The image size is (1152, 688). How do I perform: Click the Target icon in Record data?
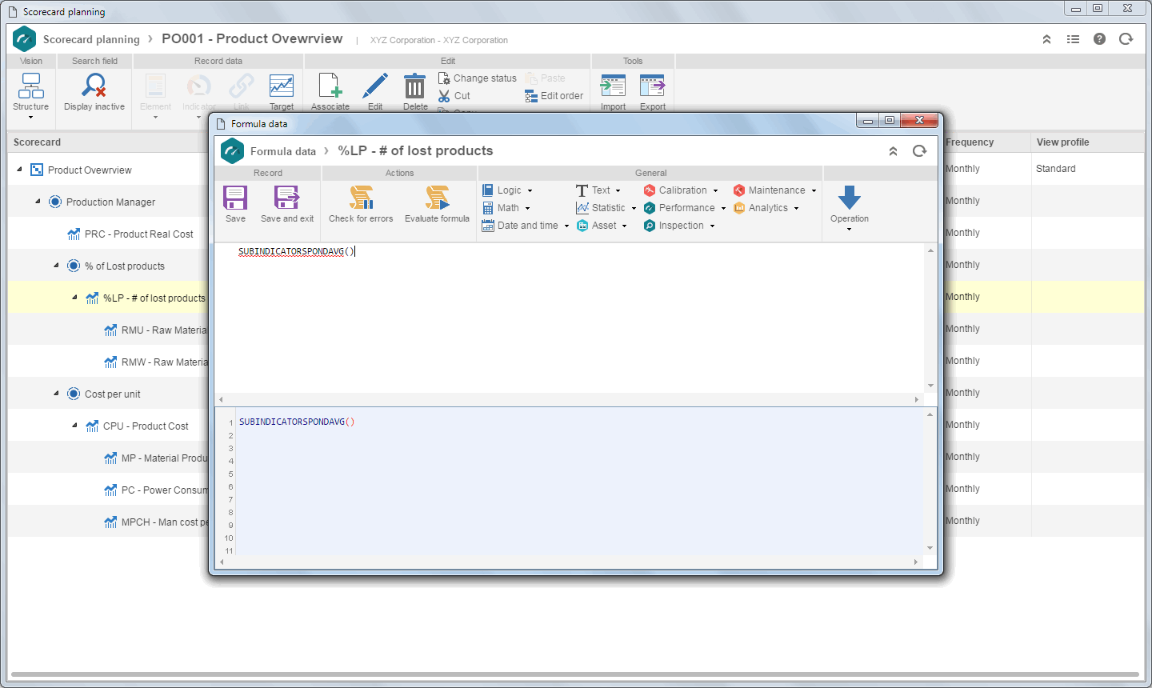[x=282, y=86]
